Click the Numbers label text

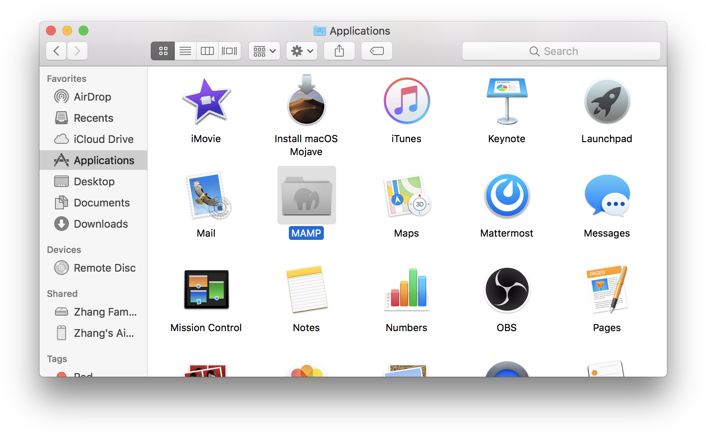407,327
